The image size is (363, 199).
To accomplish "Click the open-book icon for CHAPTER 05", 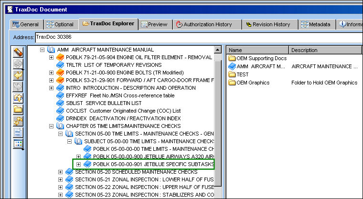I will point(60,126).
